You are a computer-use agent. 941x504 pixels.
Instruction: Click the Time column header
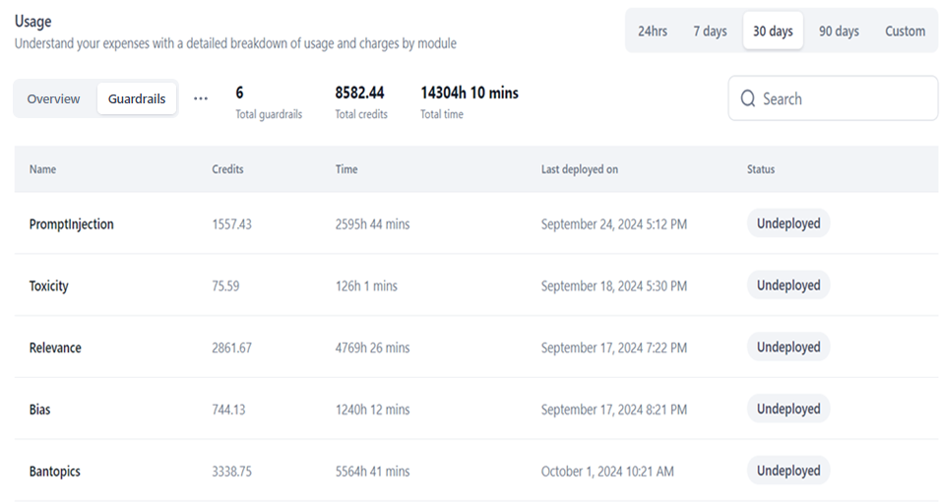pos(346,169)
